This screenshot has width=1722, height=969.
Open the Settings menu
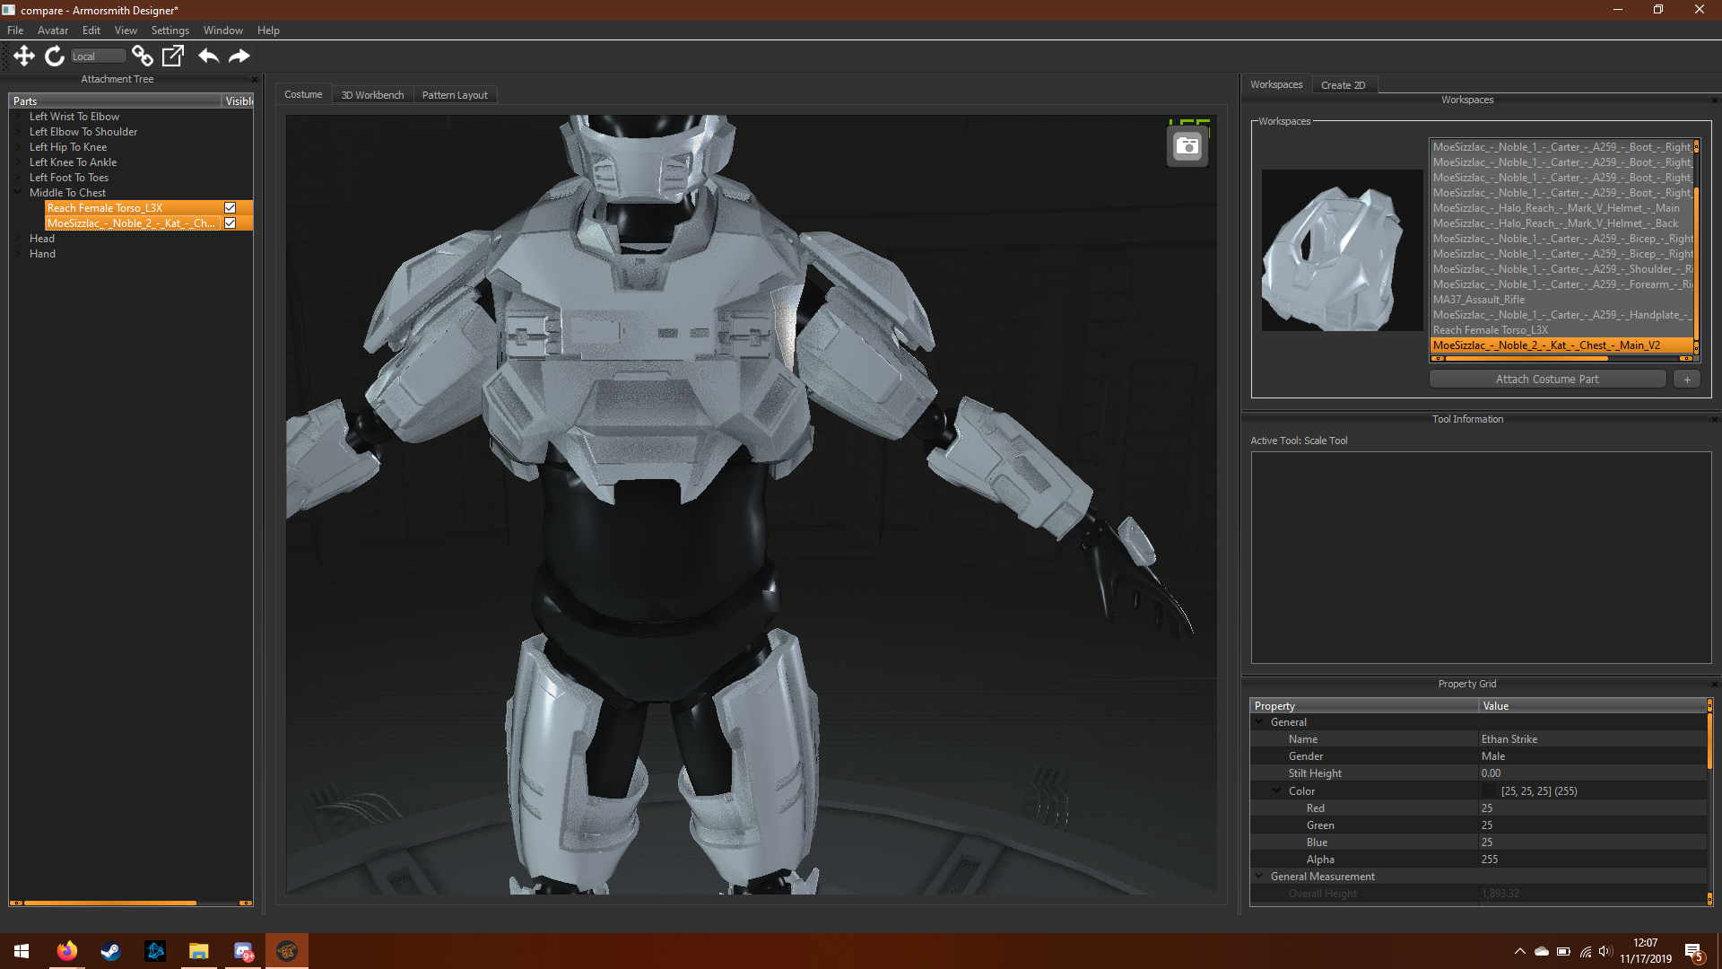pos(170,31)
